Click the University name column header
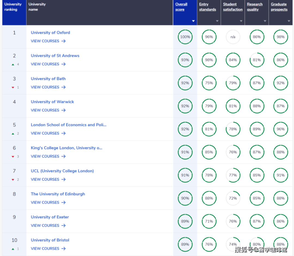Image resolution: width=294 pixels, height=256 pixels. [x=100, y=13]
